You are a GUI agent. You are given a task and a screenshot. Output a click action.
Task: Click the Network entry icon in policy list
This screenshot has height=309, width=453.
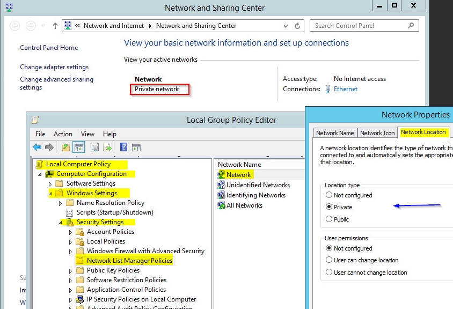[221, 174]
